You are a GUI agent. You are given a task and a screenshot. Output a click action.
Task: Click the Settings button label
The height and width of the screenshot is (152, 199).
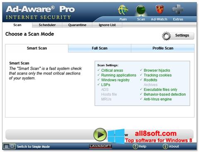click(182, 35)
